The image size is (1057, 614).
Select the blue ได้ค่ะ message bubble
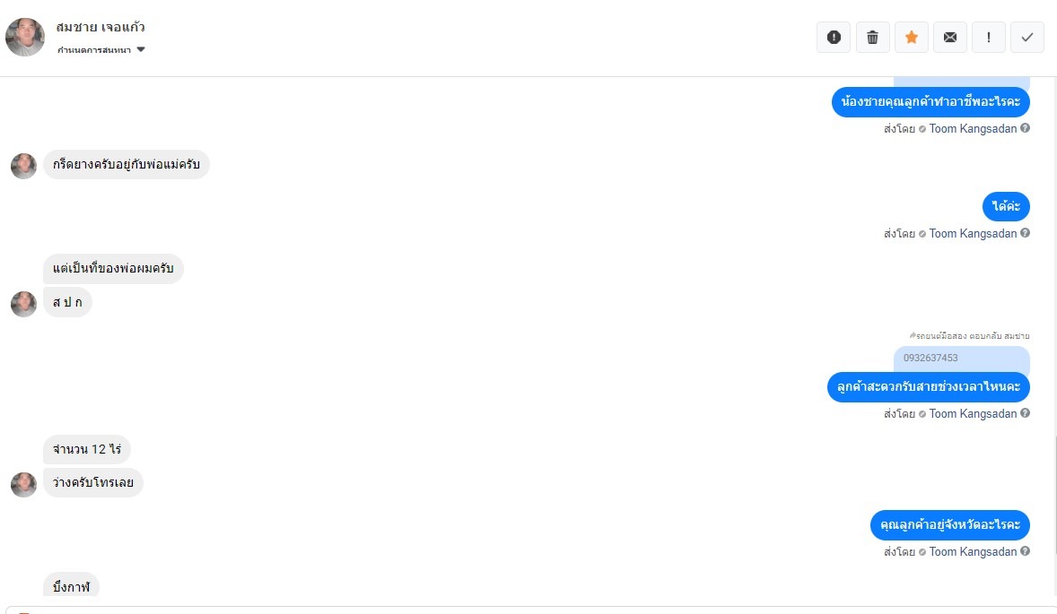click(1006, 207)
